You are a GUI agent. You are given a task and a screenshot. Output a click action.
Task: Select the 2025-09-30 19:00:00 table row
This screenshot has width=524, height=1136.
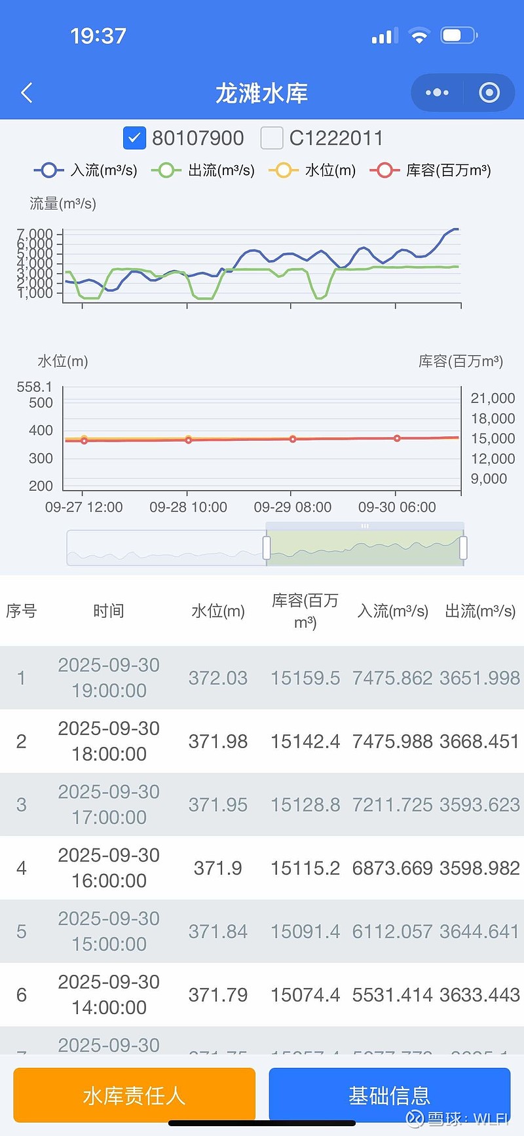[x=262, y=677]
